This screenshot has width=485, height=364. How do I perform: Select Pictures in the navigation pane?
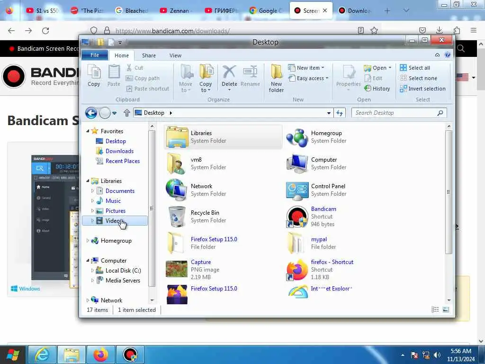point(116,211)
